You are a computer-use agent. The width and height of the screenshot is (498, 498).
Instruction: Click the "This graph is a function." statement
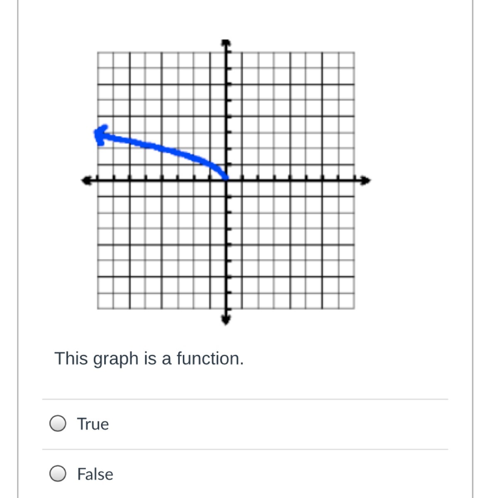point(149,358)
